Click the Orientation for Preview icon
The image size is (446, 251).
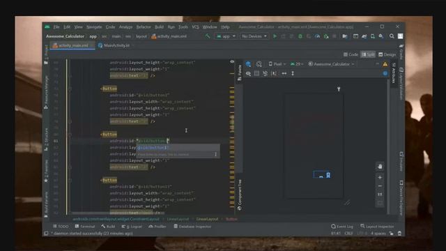[259, 64]
